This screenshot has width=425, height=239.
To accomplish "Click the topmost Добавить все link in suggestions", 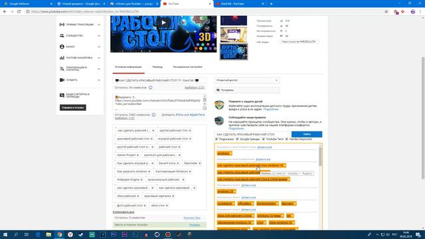I will click(x=264, y=147).
